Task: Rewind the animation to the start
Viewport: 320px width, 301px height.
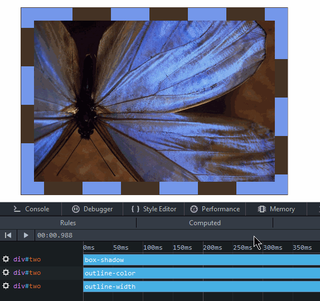Action: (8, 235)
